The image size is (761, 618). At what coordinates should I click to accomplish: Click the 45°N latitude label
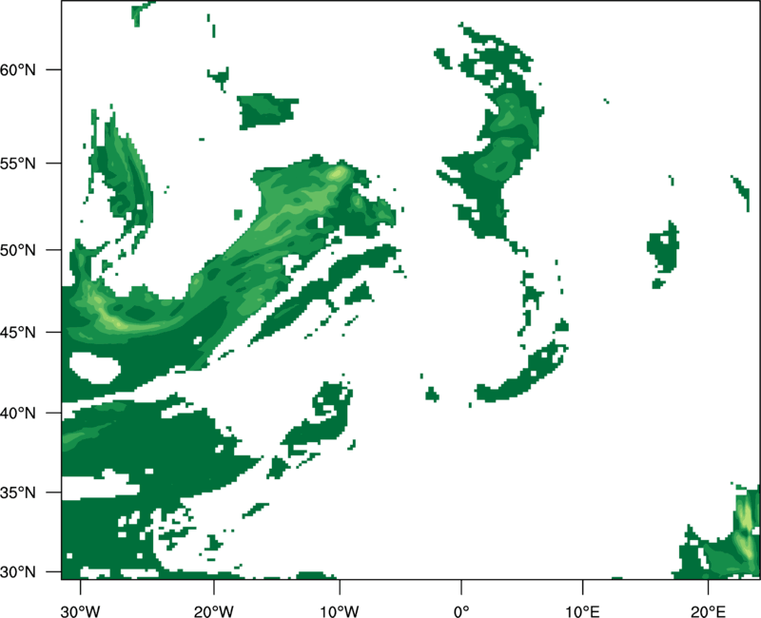(x=18, y=332)
